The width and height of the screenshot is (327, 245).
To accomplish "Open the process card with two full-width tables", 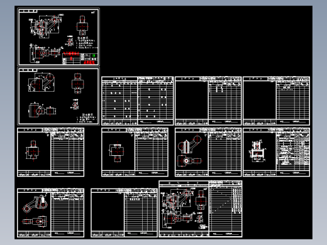I will tap(138, 101).
